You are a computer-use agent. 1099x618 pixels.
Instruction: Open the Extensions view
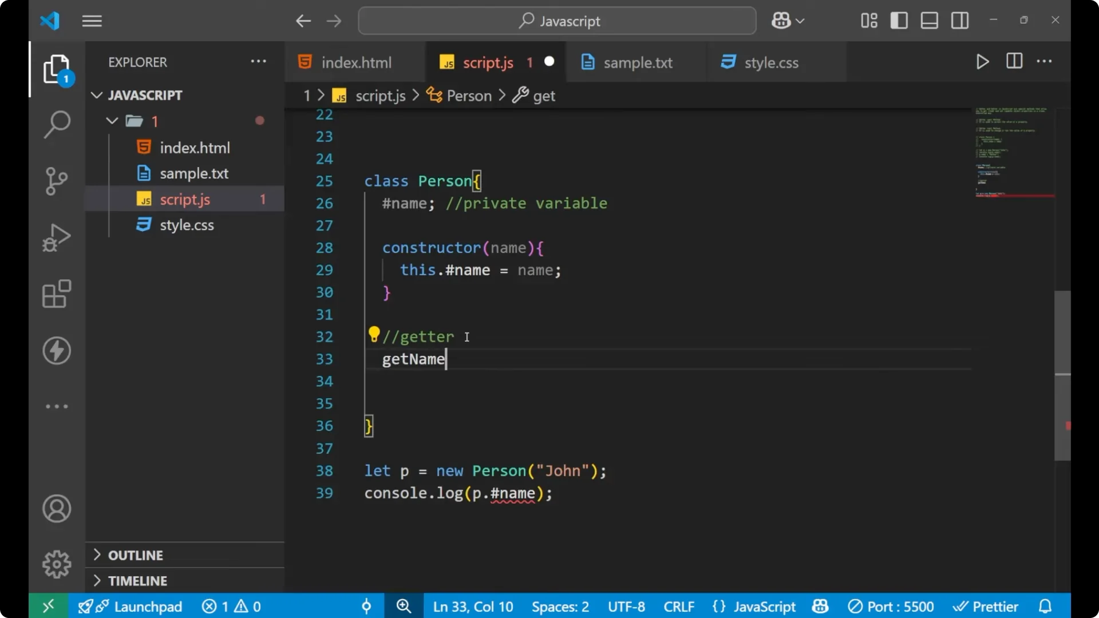click(x=56, y=294)
